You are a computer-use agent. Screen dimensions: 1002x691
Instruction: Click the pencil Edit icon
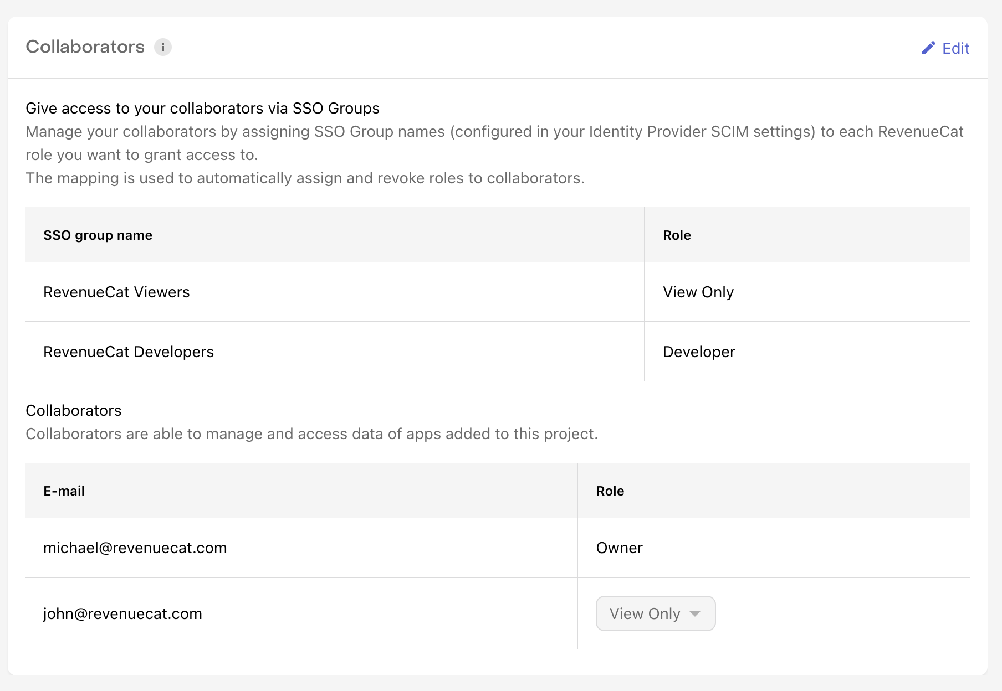[929, 48]
